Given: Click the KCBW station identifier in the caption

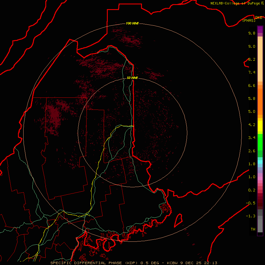Looking at the screenshot, I should pyautogui.click(x=172, y=263).
